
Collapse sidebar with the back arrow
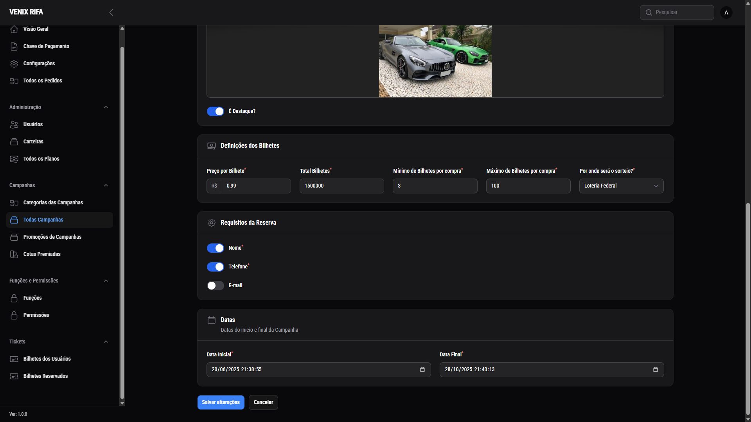(111, 13)
